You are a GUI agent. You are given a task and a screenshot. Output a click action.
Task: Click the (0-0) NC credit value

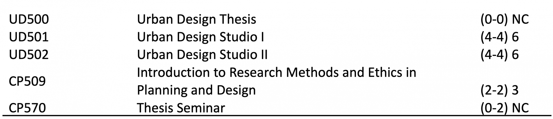[504, 19]
